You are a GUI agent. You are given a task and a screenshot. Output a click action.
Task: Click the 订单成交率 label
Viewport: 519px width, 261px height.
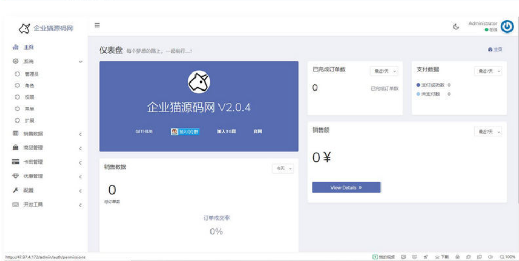tap(216, 218)
